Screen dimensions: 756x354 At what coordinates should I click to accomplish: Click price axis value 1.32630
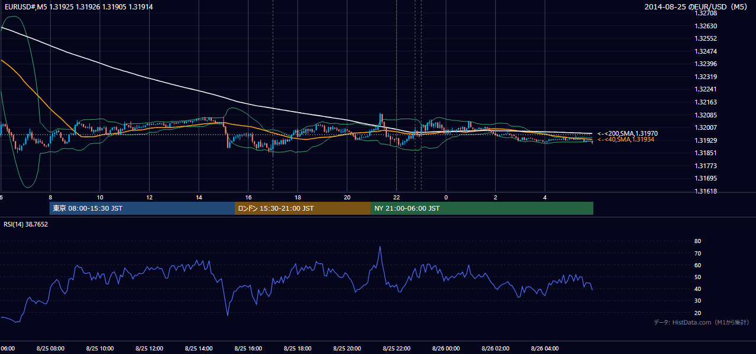pyautogui.click(x=705, y=26)
